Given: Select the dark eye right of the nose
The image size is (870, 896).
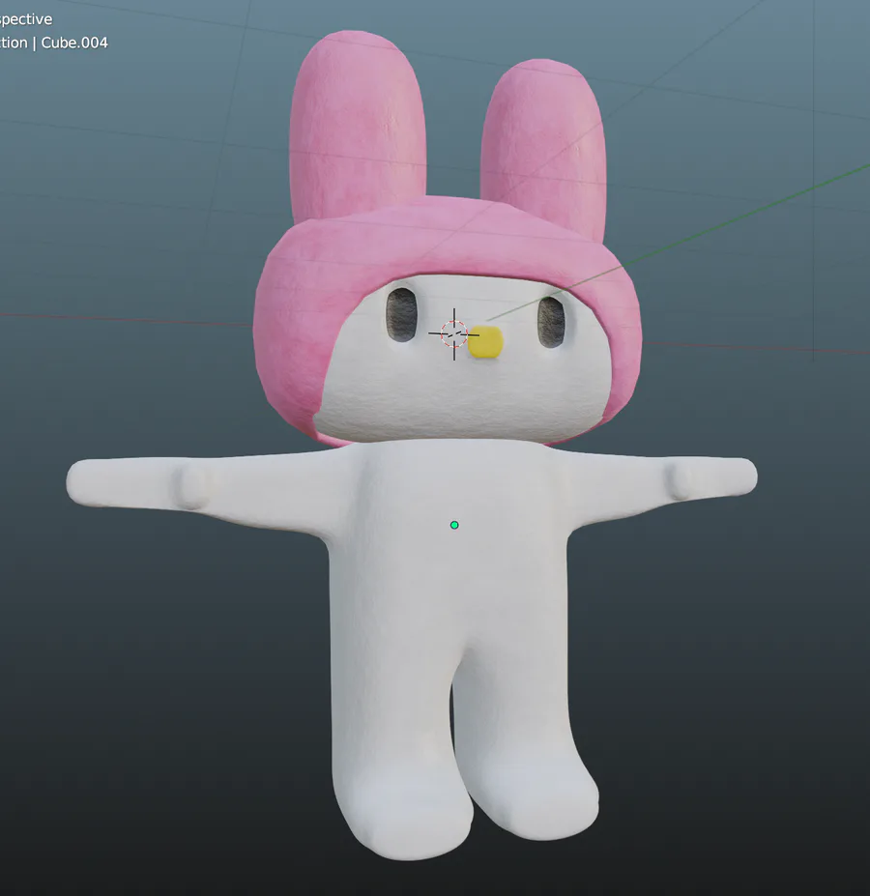Looking at the screenshot, I should coord(551,322).
